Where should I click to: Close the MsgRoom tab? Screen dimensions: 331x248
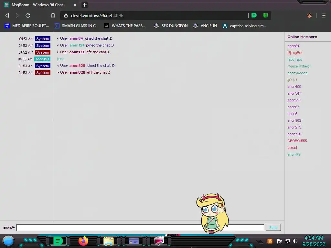tap(75, 5)
